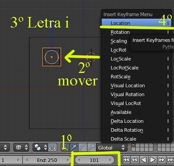Screen dimensions: 174x166
Task: Choose Delta Scale keyframe option
Action: [x=137, y=139]
